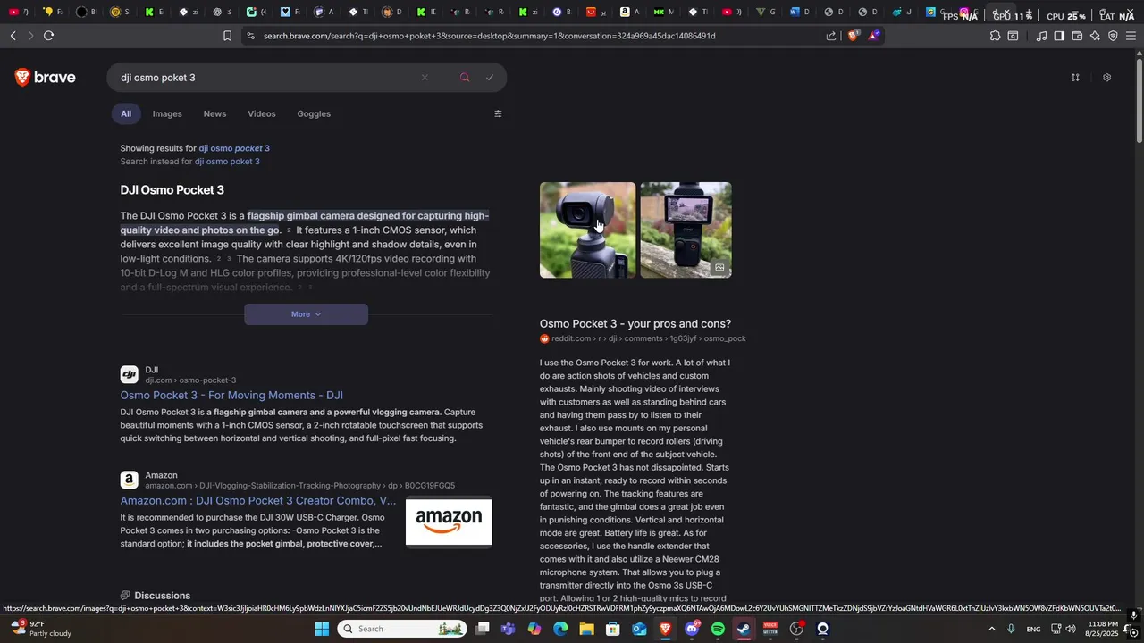
Task: Open Brave Search settings gear
Action: (1106, 78)
